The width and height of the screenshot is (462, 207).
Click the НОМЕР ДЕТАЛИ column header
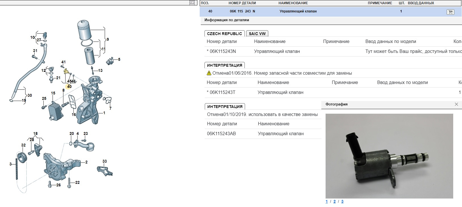(x=242, y=3)
